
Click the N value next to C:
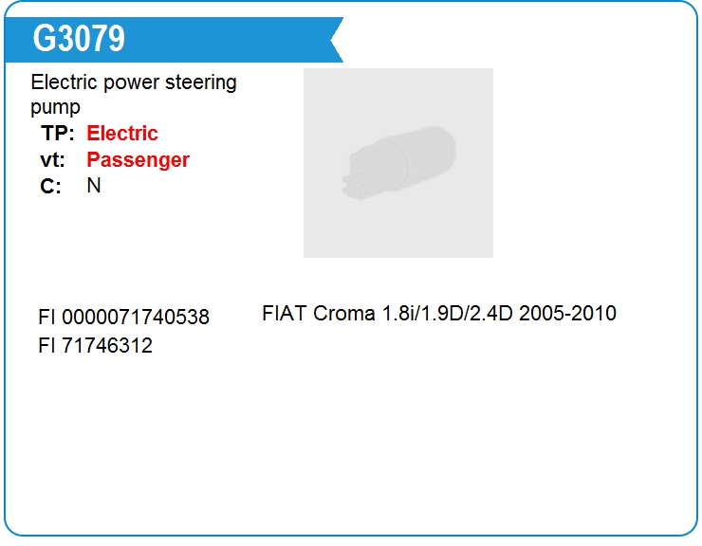tap(94, 185)
